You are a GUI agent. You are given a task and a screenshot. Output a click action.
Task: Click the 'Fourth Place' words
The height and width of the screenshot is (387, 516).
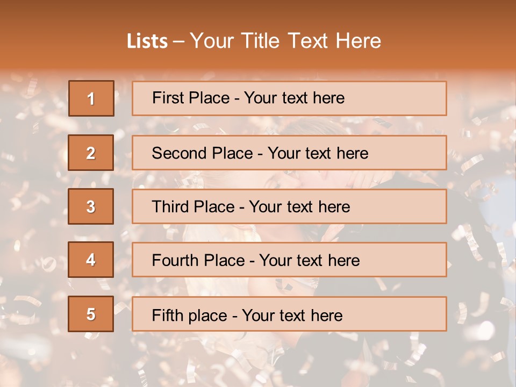[x=198, y=261]
